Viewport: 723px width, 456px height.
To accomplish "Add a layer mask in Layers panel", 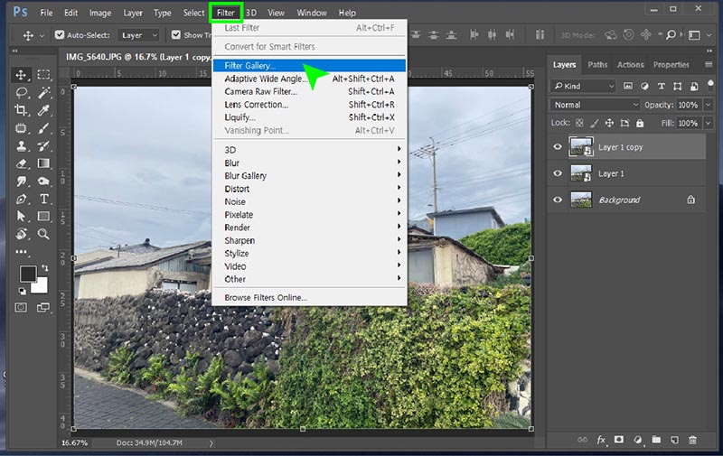I will [x=619, y=440].
